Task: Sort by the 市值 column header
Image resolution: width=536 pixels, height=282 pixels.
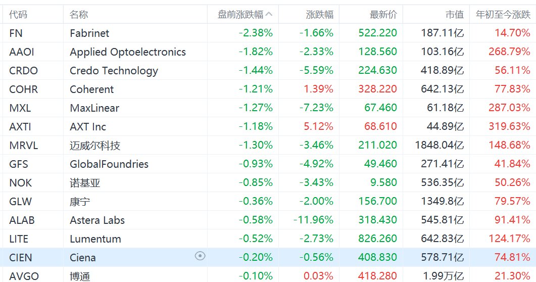Action: 455,14
